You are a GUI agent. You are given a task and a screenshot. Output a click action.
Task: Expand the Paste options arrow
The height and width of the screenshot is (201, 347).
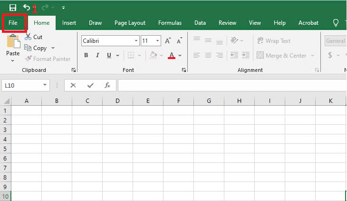(13, 61)
